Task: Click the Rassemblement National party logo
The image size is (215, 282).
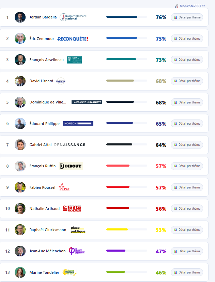Action: tap(73, 17)
